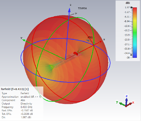Click the Directivity output value
The height and width of the screenshot is (121, 141).
point(26,104)
